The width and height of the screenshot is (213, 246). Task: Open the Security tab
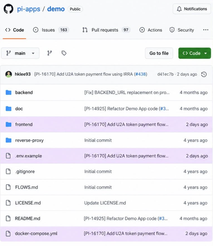point(182,30)
